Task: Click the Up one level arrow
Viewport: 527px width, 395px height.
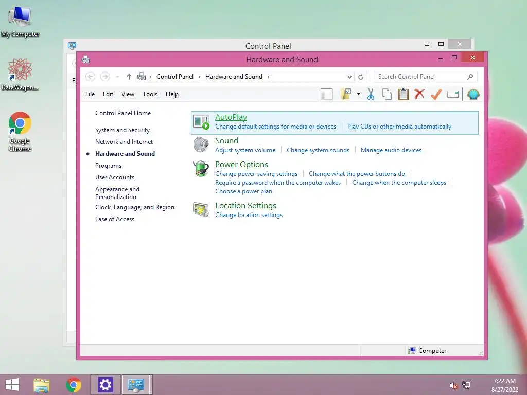Action: (x=129, y=77)
